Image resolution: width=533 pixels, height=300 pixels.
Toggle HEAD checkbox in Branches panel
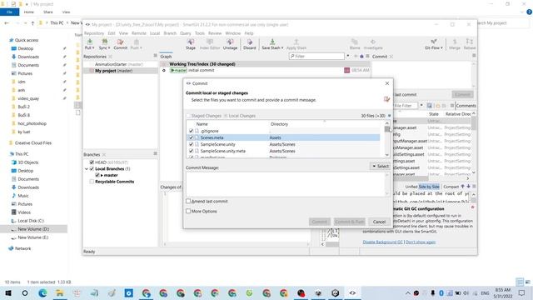[x=92, y=162]
